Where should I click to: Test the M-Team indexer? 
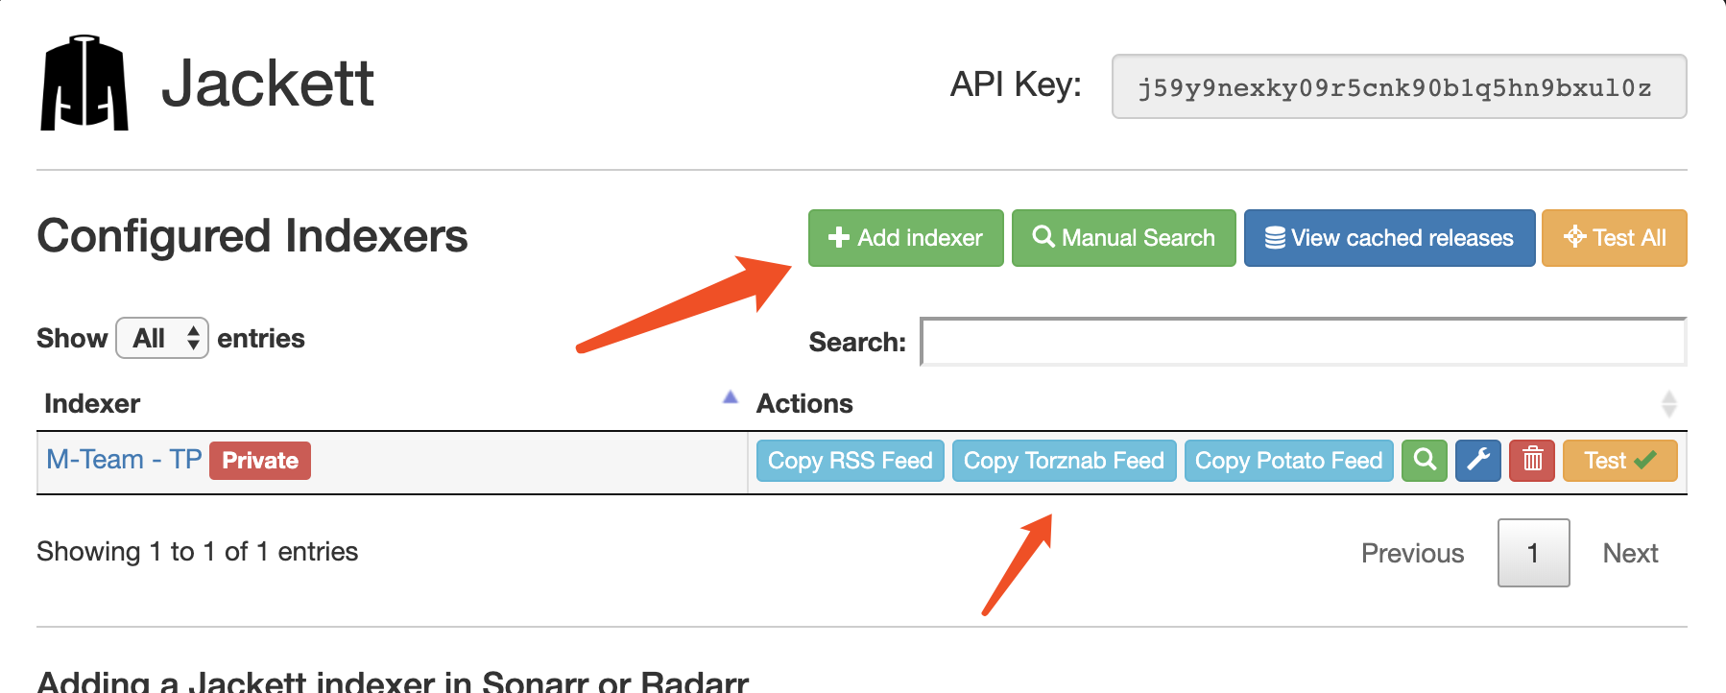point(1620,461)
